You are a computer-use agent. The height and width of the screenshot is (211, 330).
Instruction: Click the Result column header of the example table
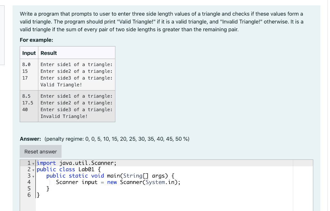pyautogui.click(x=49, y=53)
